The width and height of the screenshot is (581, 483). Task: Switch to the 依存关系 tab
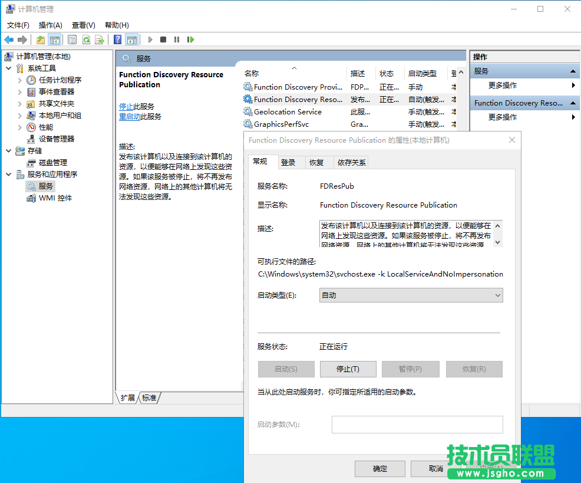click(x=351, y=163)
